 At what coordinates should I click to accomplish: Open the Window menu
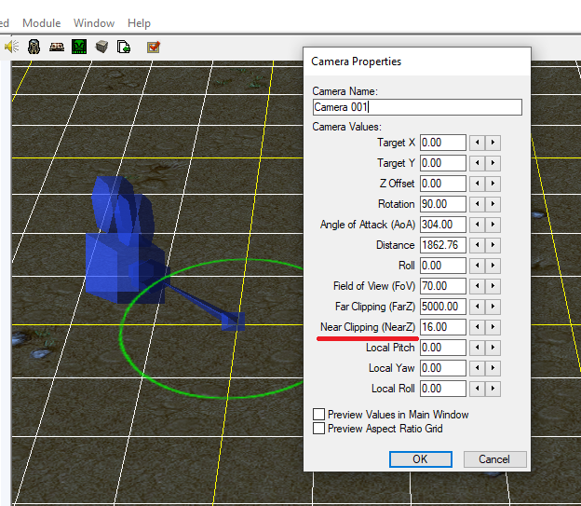[x=94, y=23]
